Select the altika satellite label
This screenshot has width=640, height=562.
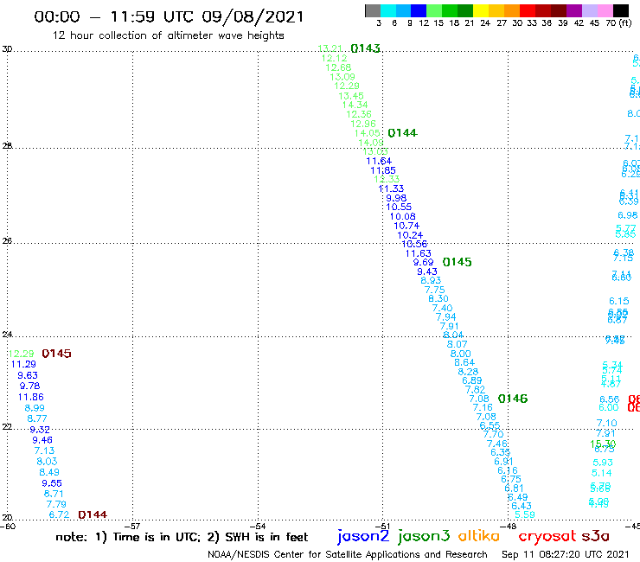click(479, 536)
